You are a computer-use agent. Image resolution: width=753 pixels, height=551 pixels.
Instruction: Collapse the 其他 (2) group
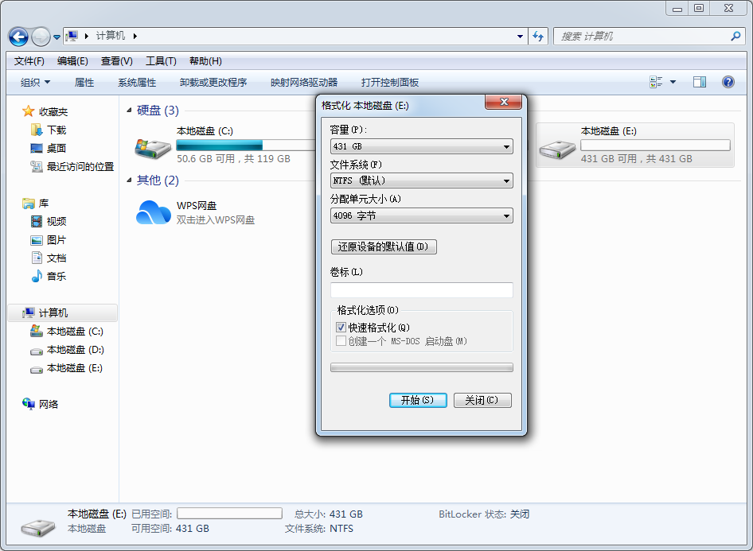pyautogui.click(x=129, y=180)
